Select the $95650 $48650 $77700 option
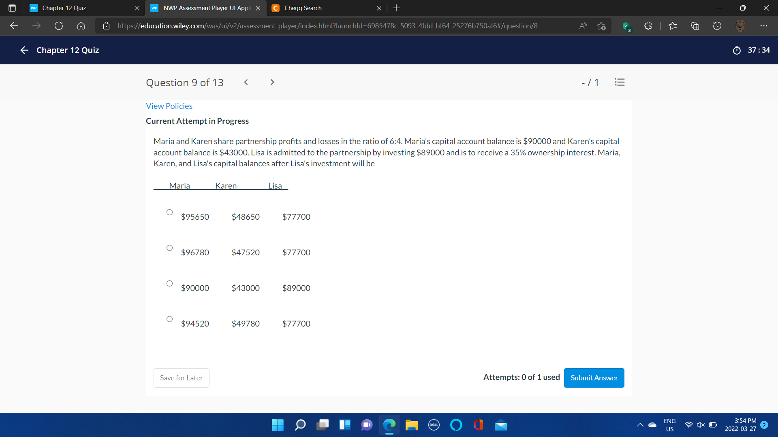 [x=169, y=212]
